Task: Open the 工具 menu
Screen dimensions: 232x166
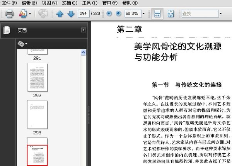Action: click(89, 3)
